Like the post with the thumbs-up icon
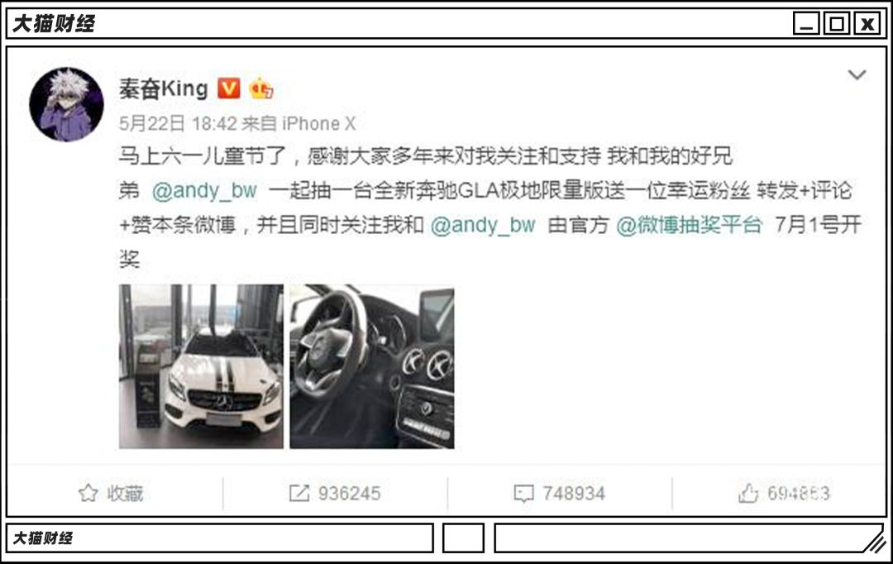 tap(748, 493)
